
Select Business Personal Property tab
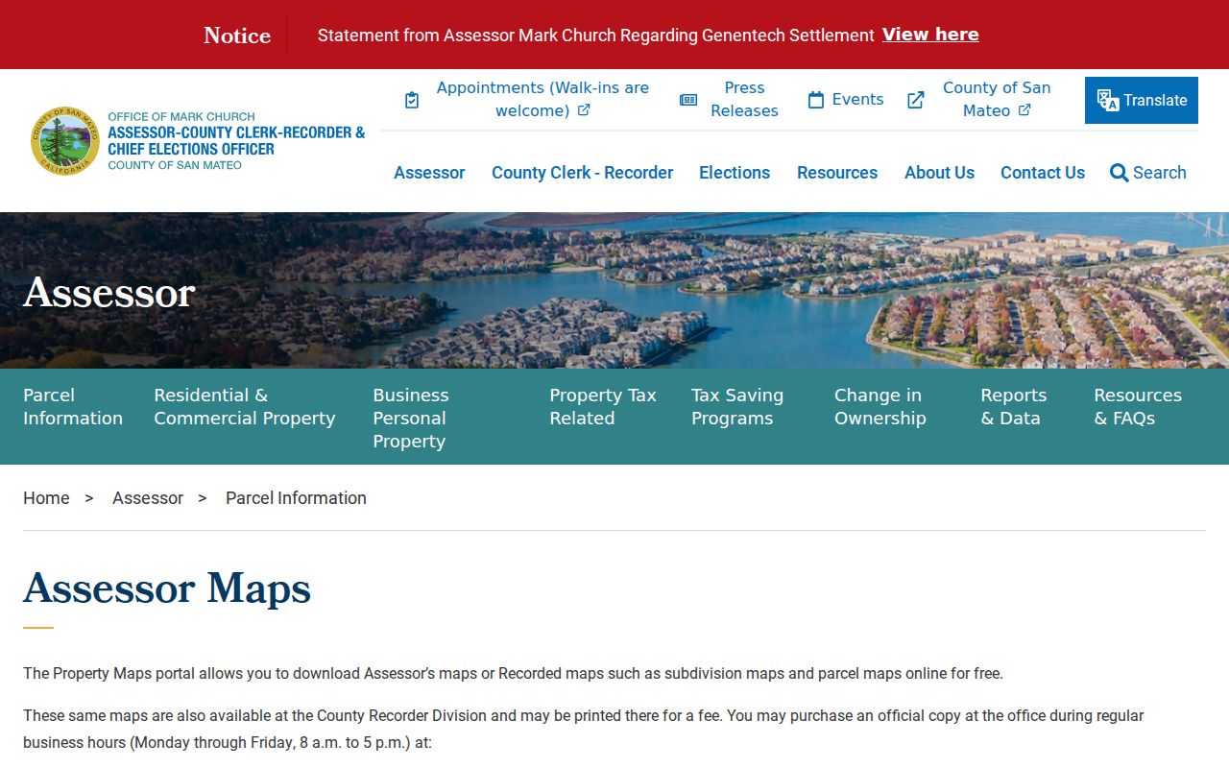[x=411, y=419]
